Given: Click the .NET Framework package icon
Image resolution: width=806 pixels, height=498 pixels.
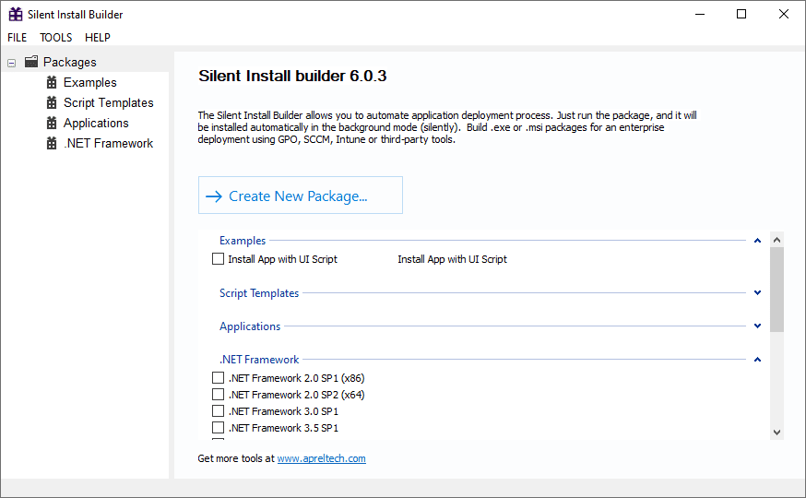Looking at the screenshot, I should coord(52,143).
